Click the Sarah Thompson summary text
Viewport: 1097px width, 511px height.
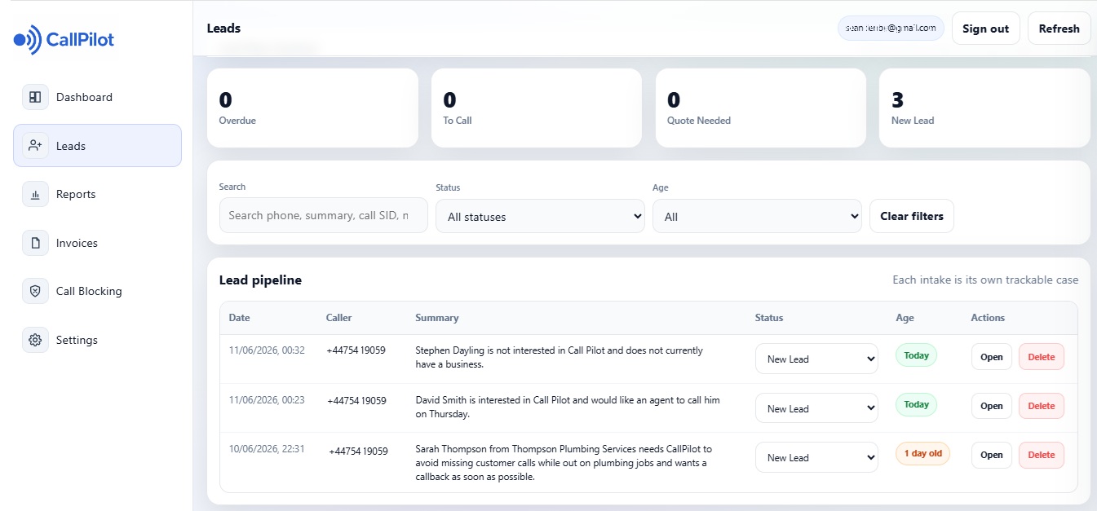click(564, 463)
